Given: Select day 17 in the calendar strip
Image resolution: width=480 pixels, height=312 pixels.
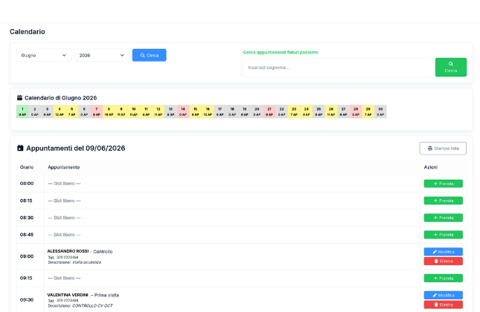Looking at the screenshot, I should (x=220, y=111).
